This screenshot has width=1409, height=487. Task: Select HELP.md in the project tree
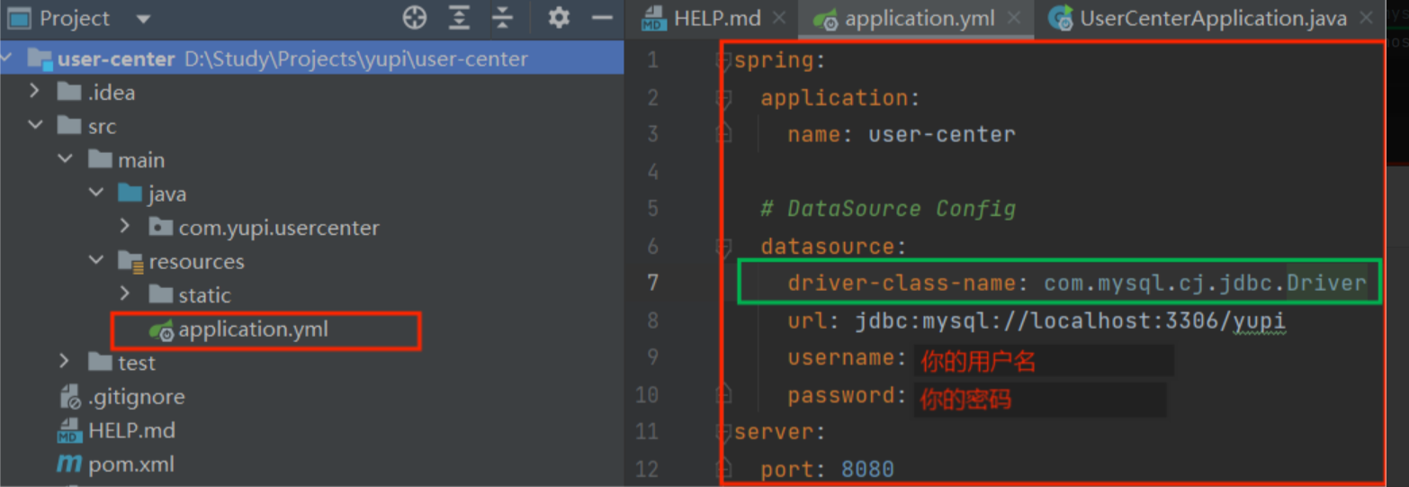(x=131, y=430)
